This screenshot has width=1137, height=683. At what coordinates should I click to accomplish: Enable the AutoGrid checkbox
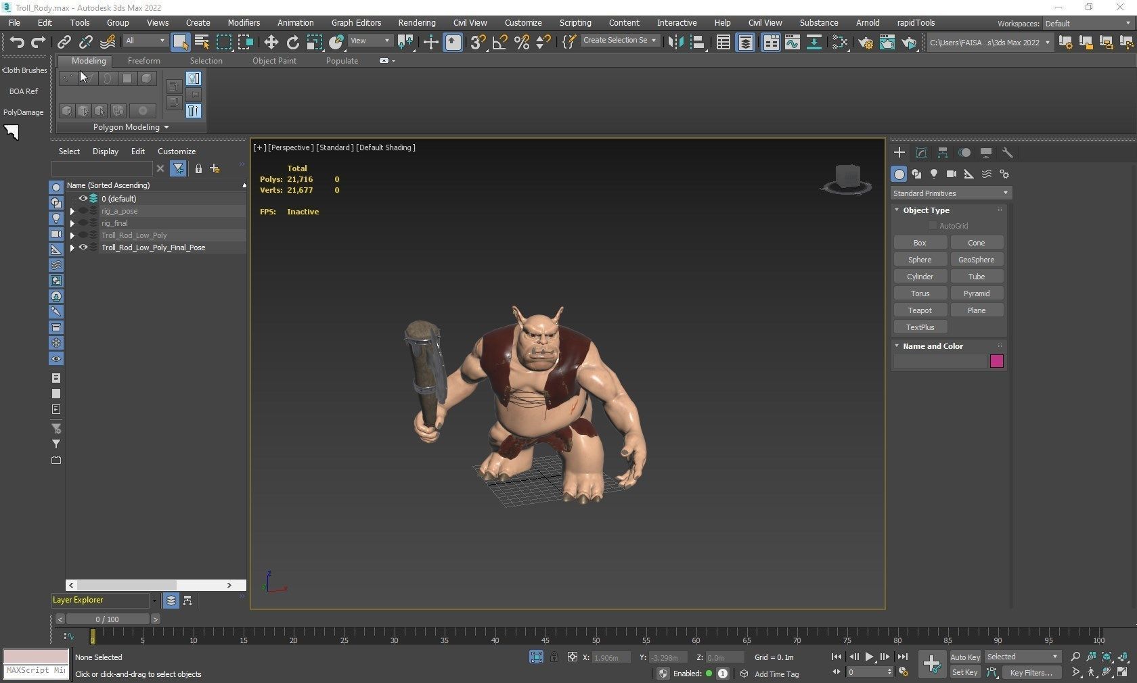pyautogui.click(x=933, y=226)
